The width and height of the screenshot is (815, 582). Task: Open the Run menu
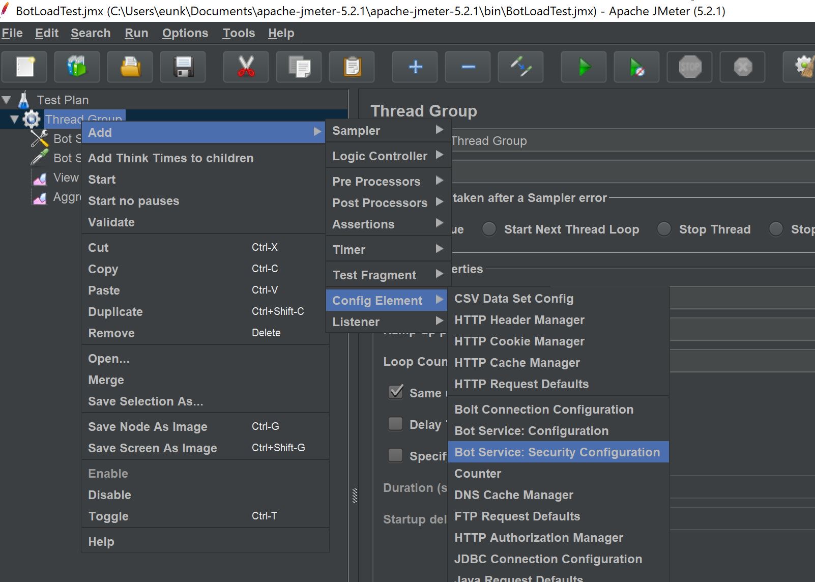coord(136,33)
